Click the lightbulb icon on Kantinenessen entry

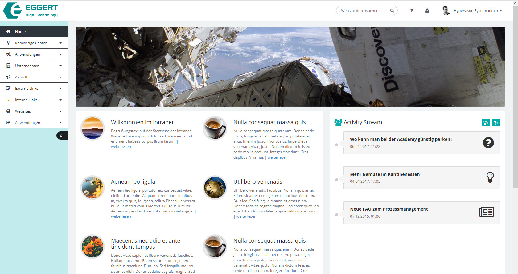pos(490,177)
